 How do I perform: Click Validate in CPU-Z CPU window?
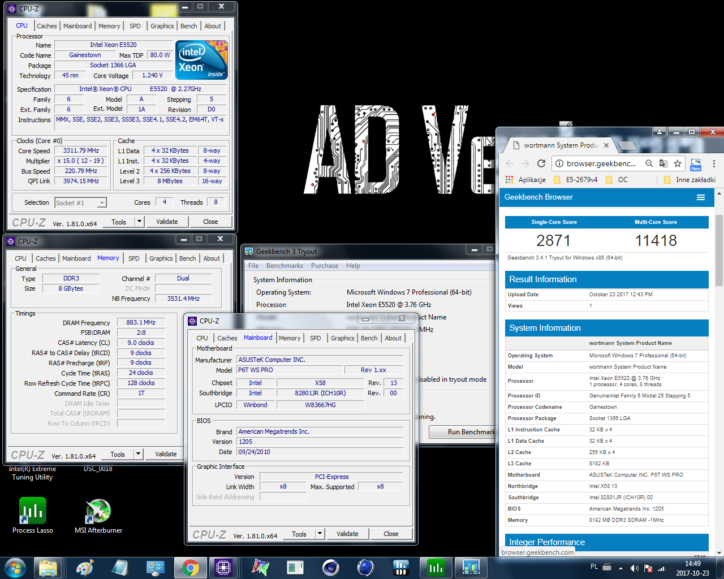point(167,222)
